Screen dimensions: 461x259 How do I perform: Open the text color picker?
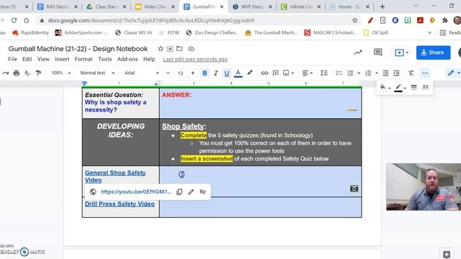click(x=238, y=73)
